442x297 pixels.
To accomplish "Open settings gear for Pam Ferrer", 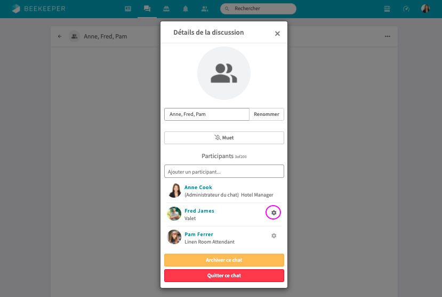I will click(274, 236).
